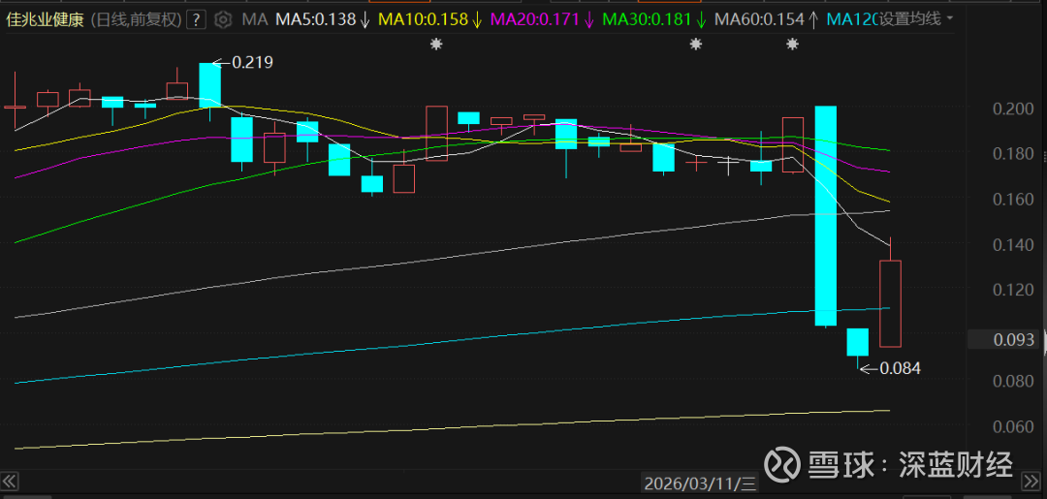Image resolution: width=1047 pixels, height=499 pixels.
Task: Select the MA30:0.181 legend value
Action: [x=655, y=18]
